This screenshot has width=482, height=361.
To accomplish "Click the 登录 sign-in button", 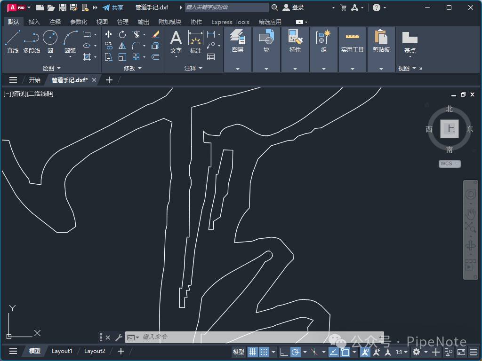I will pos(293,8).
